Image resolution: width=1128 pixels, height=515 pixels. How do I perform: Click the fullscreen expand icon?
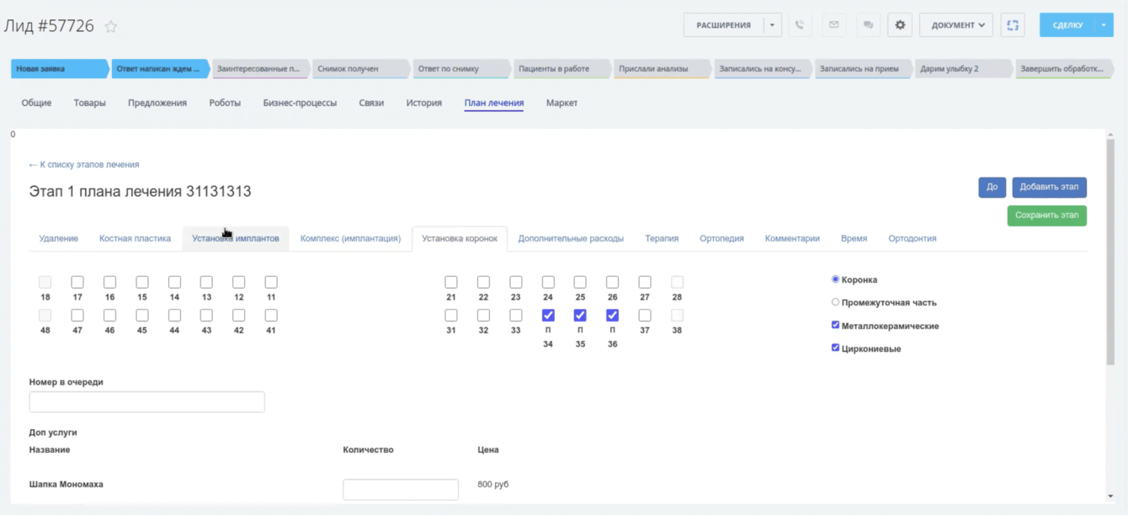coord(1013,25)
